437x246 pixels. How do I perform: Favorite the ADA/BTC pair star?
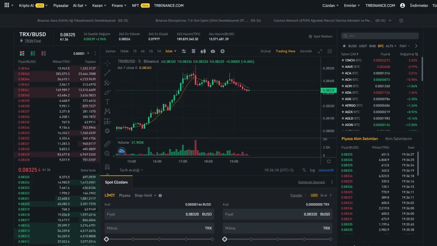pyautogui.click(x=343, y=93)
